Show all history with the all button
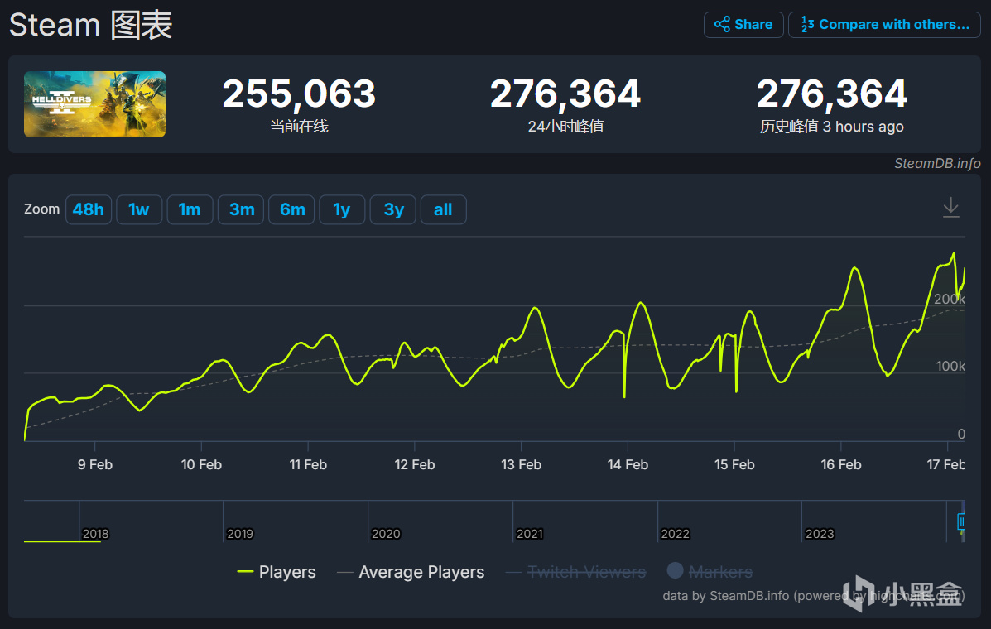 point(443,209)
